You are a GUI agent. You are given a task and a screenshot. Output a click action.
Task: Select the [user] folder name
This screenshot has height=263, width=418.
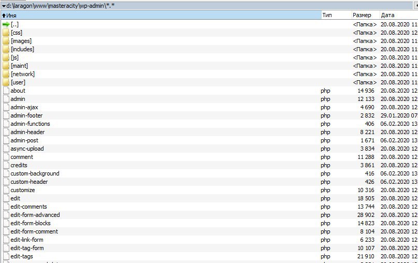click(18, 82)
